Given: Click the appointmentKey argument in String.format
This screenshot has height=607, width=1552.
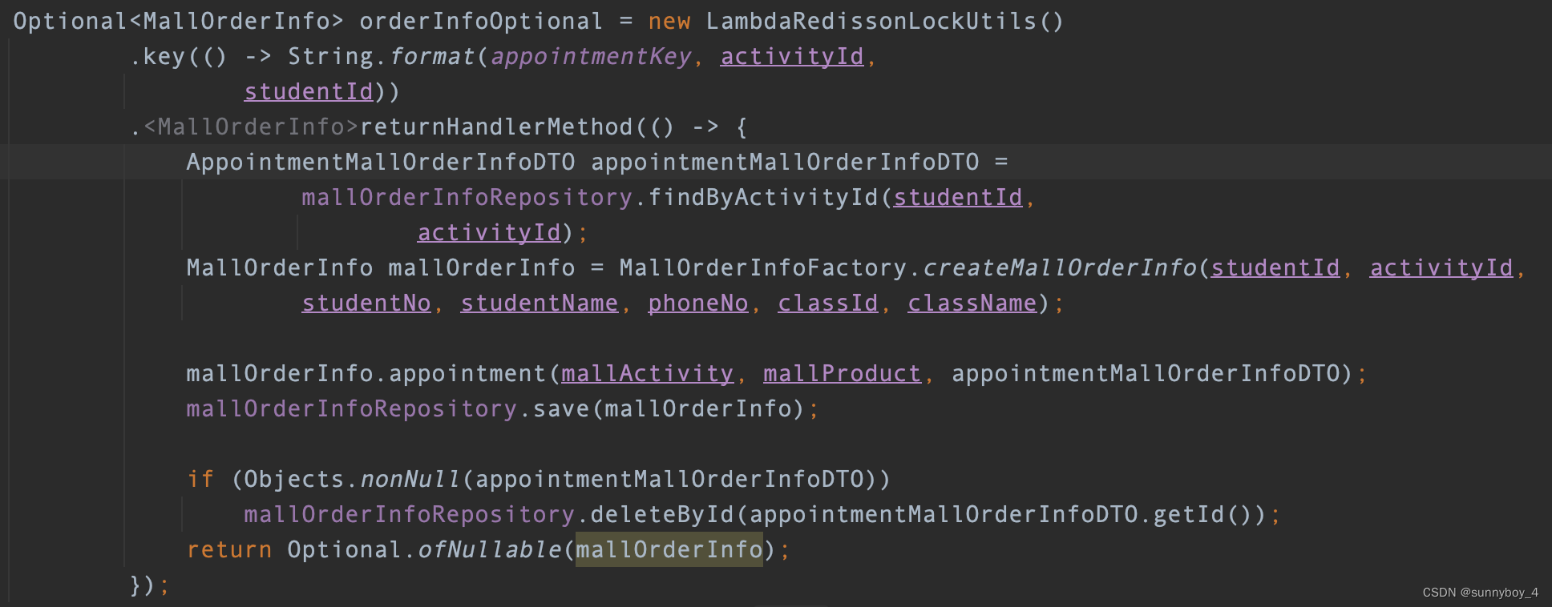Looking at the screenshot, I should coord(591,56).
